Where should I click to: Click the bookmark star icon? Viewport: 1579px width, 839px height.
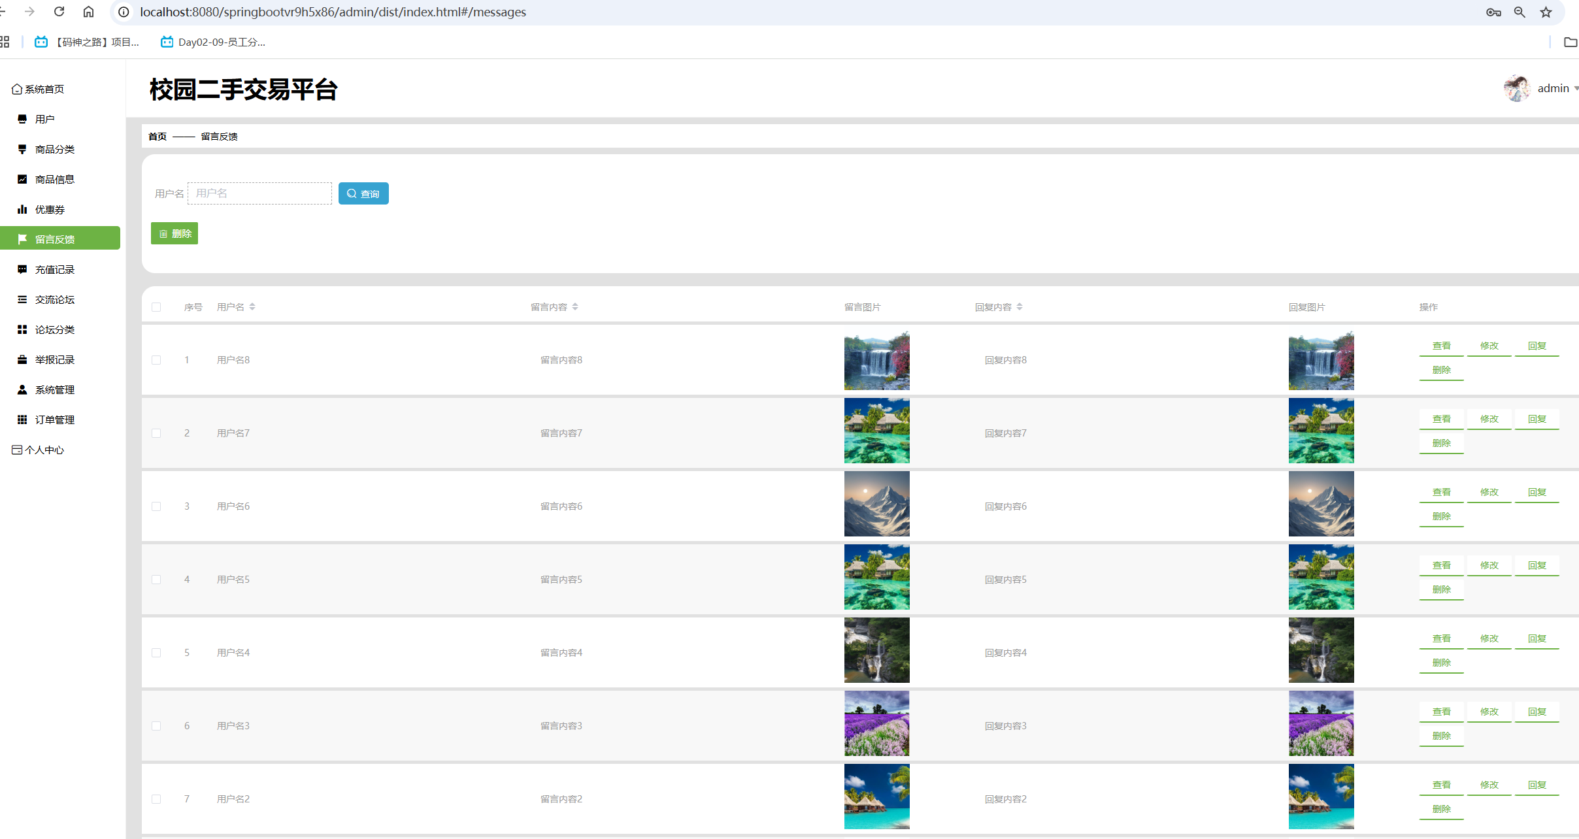1546,12
